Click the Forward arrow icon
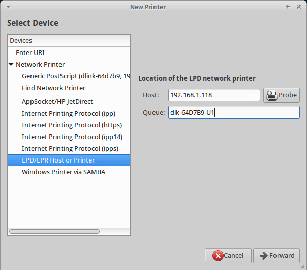 (x=264, y=256)
